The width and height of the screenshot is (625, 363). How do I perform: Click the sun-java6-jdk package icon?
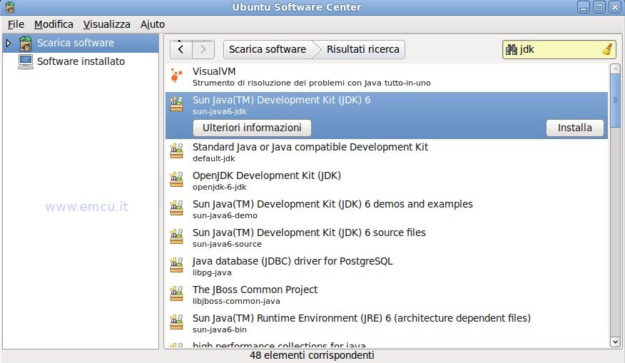tap(176, 104)
